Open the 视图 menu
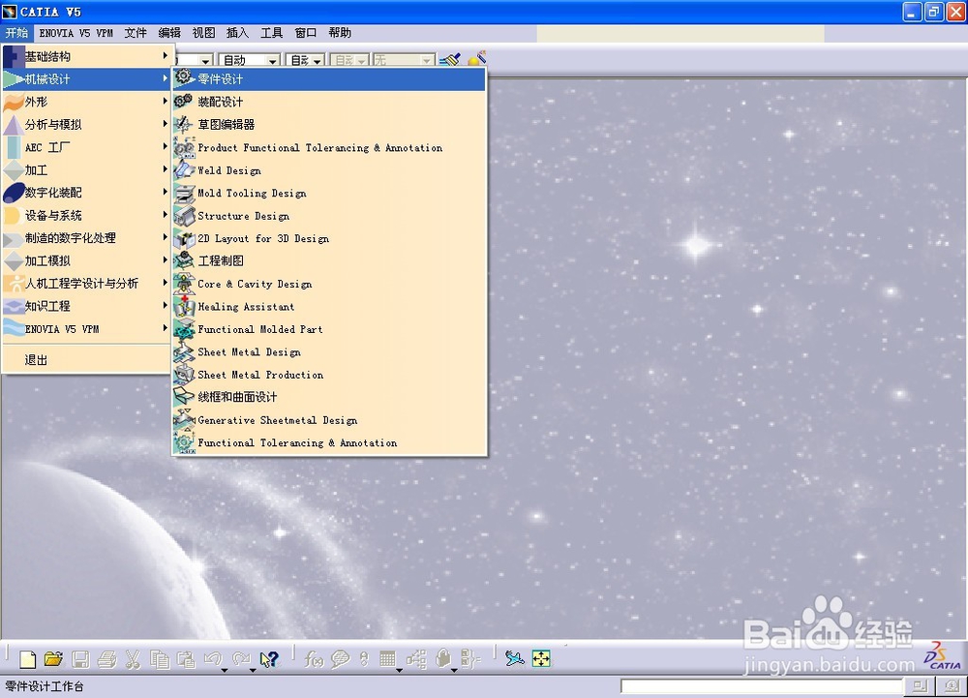This screenshot has height=698, width=968. [203, 33]
